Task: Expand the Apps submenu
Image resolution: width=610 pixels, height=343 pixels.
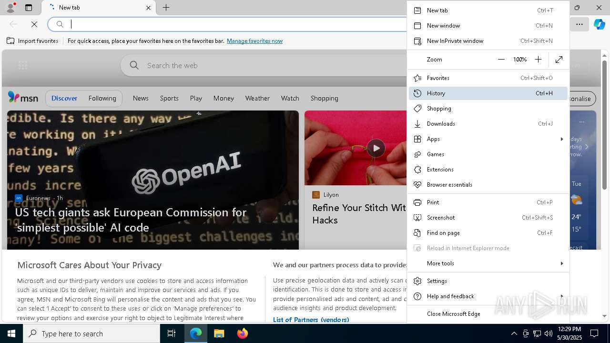Action: click(488, 139)
